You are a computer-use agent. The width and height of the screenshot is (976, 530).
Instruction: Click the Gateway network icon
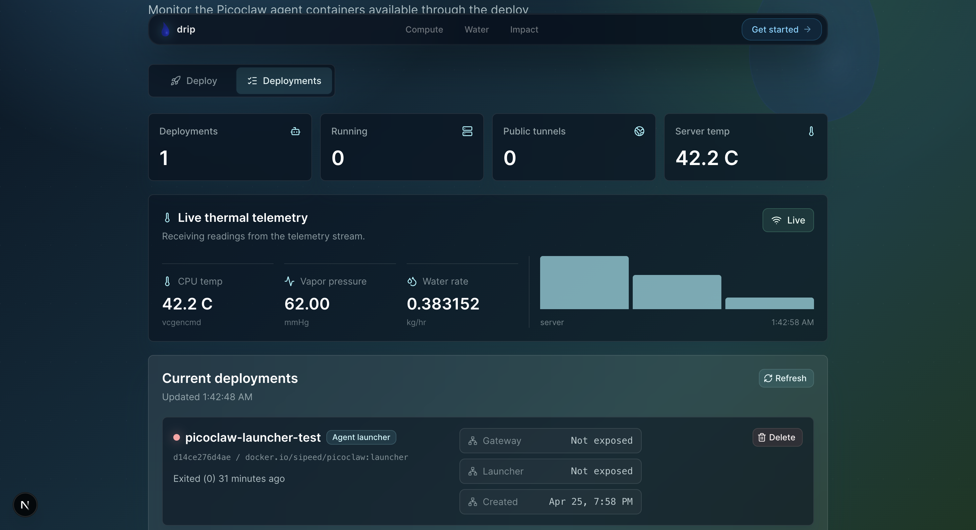472,441
